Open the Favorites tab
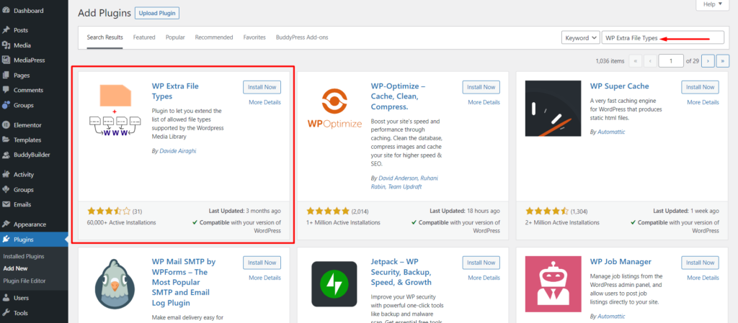 coord(254,37)
